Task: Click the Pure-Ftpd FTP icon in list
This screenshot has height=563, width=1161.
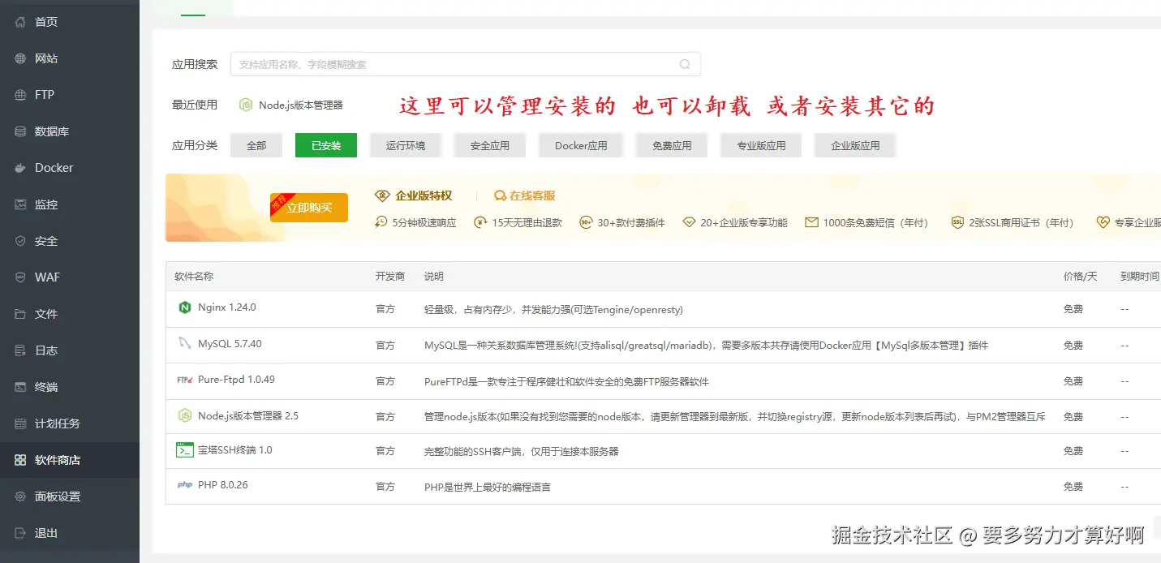Action: click(184, 380)
